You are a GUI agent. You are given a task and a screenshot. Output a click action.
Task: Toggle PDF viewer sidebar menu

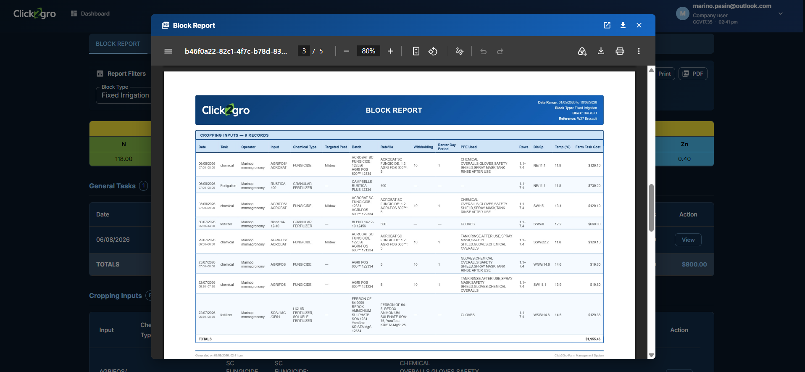[168, 51]
